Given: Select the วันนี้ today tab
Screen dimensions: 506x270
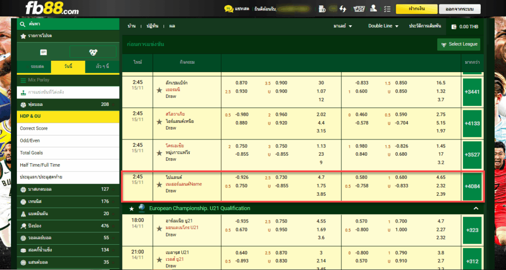Looking at the screenshot, I should click(x=68, y=67).
